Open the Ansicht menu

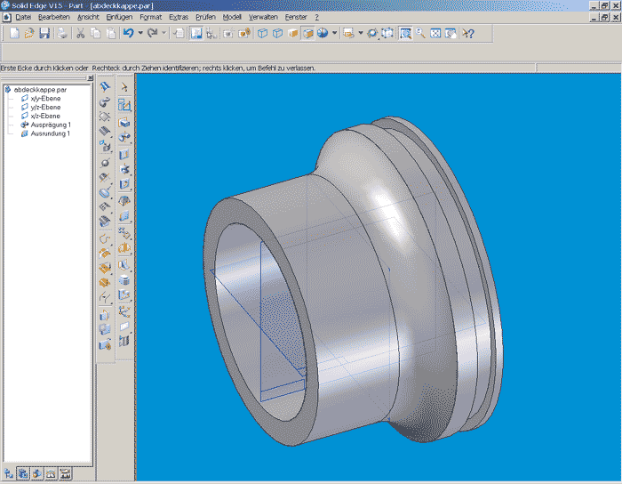tap(88, 17)
